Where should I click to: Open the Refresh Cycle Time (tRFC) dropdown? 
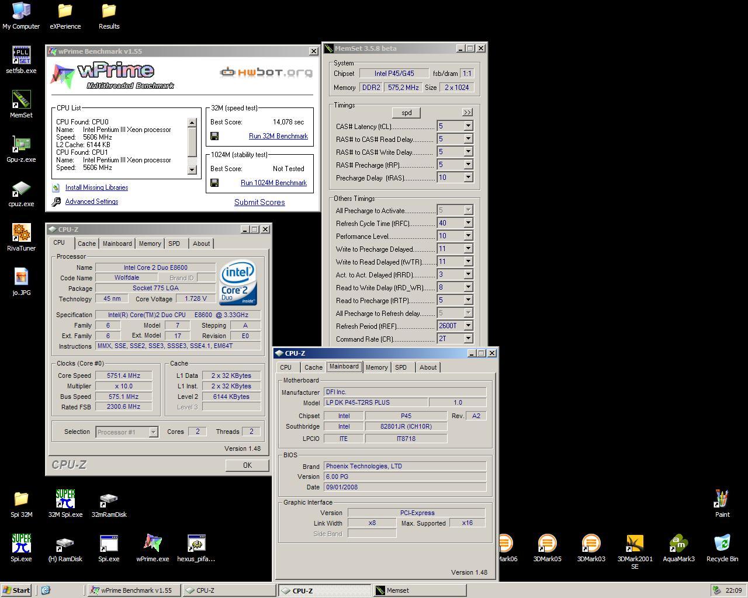click(x=468, y=223)
